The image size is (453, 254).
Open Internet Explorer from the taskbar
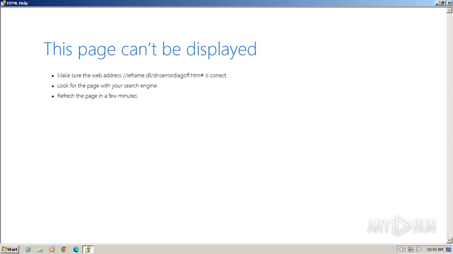tap(28, 249)
